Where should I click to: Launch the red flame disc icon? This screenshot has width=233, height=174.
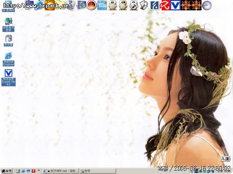tap(92, 5)
